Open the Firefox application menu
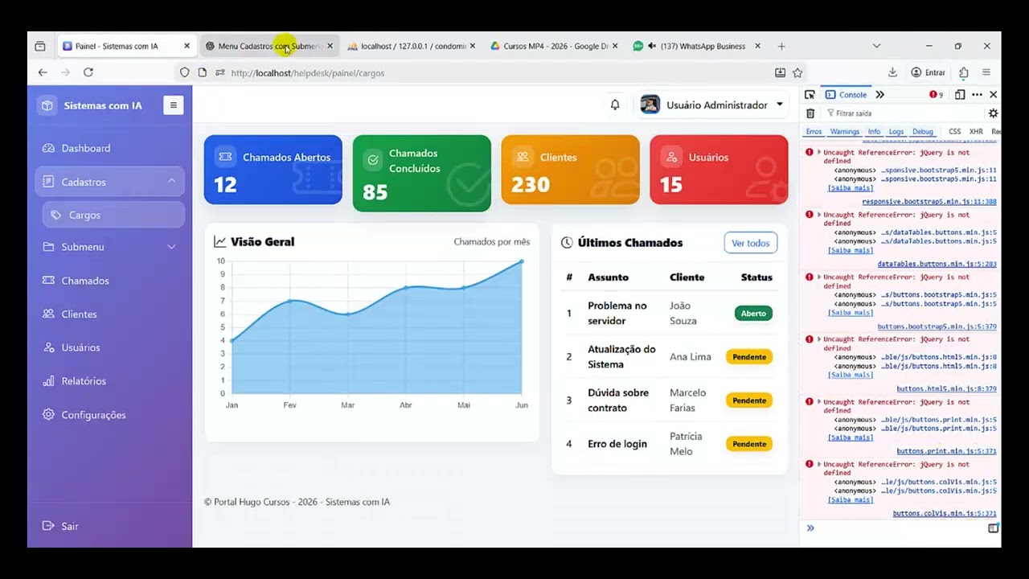The image size is (1029, 579). (986, 72)
